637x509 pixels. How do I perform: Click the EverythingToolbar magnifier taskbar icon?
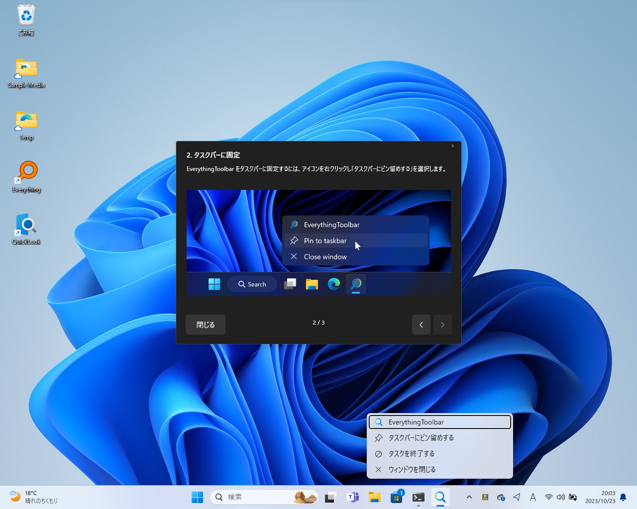pos(440,497)
